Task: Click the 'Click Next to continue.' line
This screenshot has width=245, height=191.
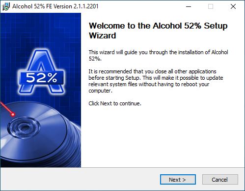Action: tap(115, 103)
